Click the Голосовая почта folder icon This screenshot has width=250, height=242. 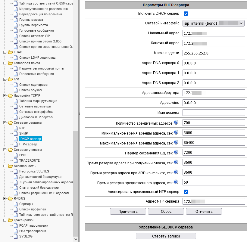point(10,63)
